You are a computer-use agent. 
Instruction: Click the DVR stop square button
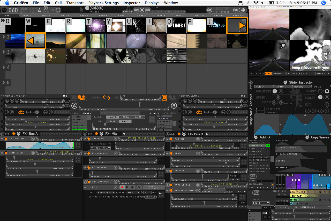pyautogui.click(x=132, y=187)
